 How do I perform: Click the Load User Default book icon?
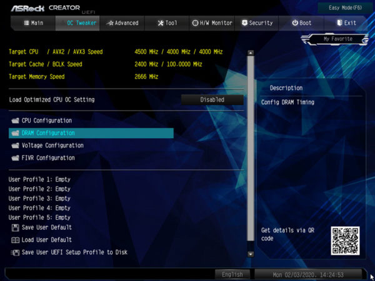tap(15, 240)
